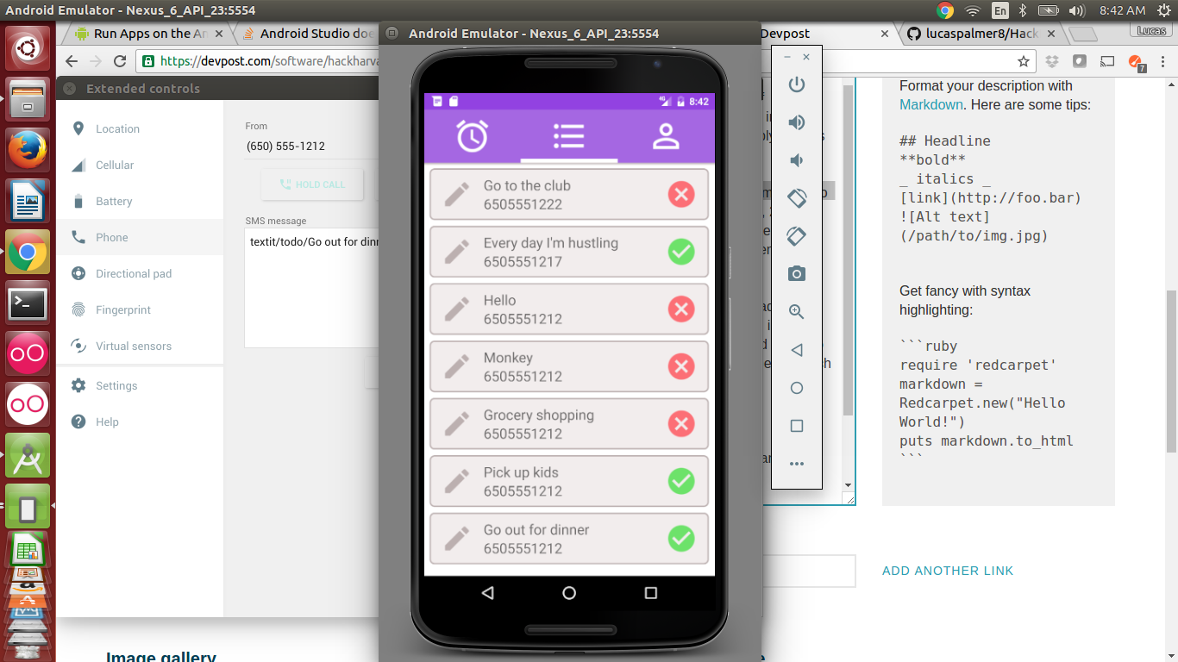Click emulator volume down button
1178x662 pixels.
[x=797, y=160]
